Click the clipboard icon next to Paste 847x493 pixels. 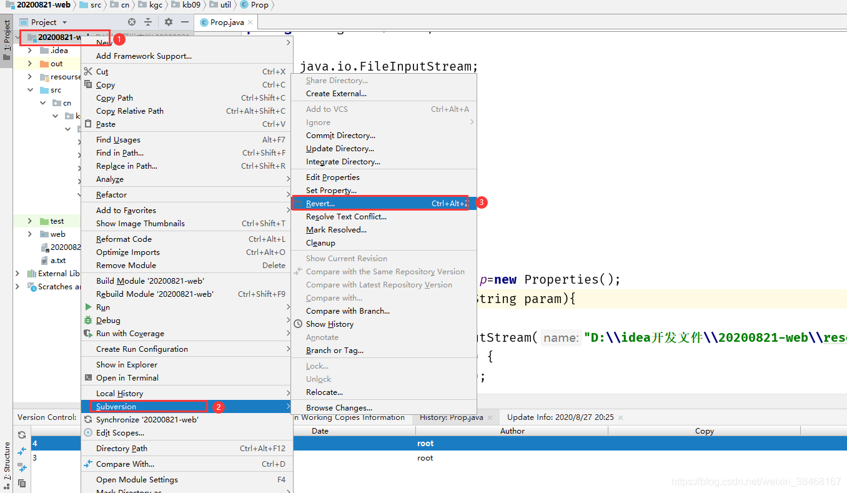pos(88,124)
